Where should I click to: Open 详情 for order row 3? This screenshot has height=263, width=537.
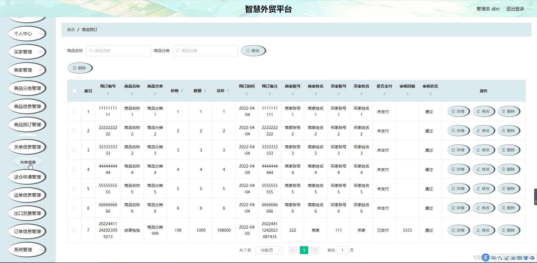click(458, 150)
